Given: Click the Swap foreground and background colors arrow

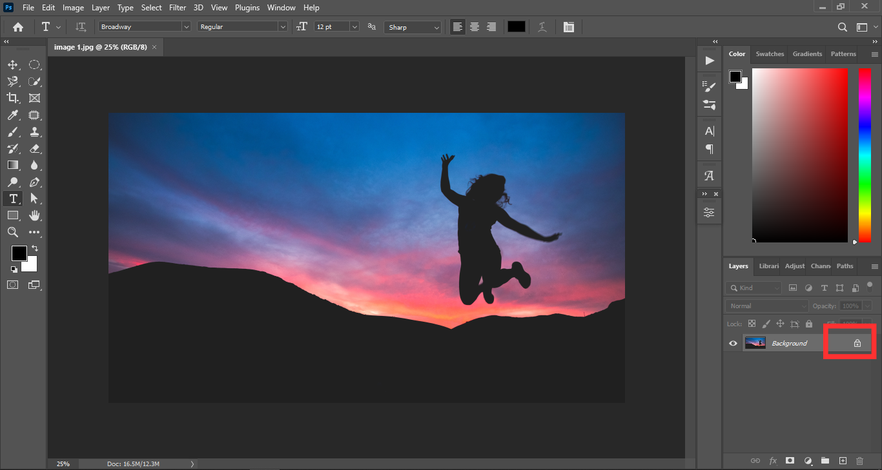Looking at the screenshot, I should (x=35, y=248).
